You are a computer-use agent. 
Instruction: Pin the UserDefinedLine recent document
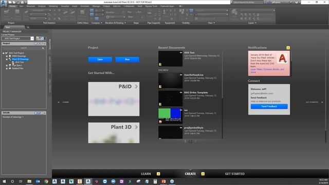(x=181, y=75)
